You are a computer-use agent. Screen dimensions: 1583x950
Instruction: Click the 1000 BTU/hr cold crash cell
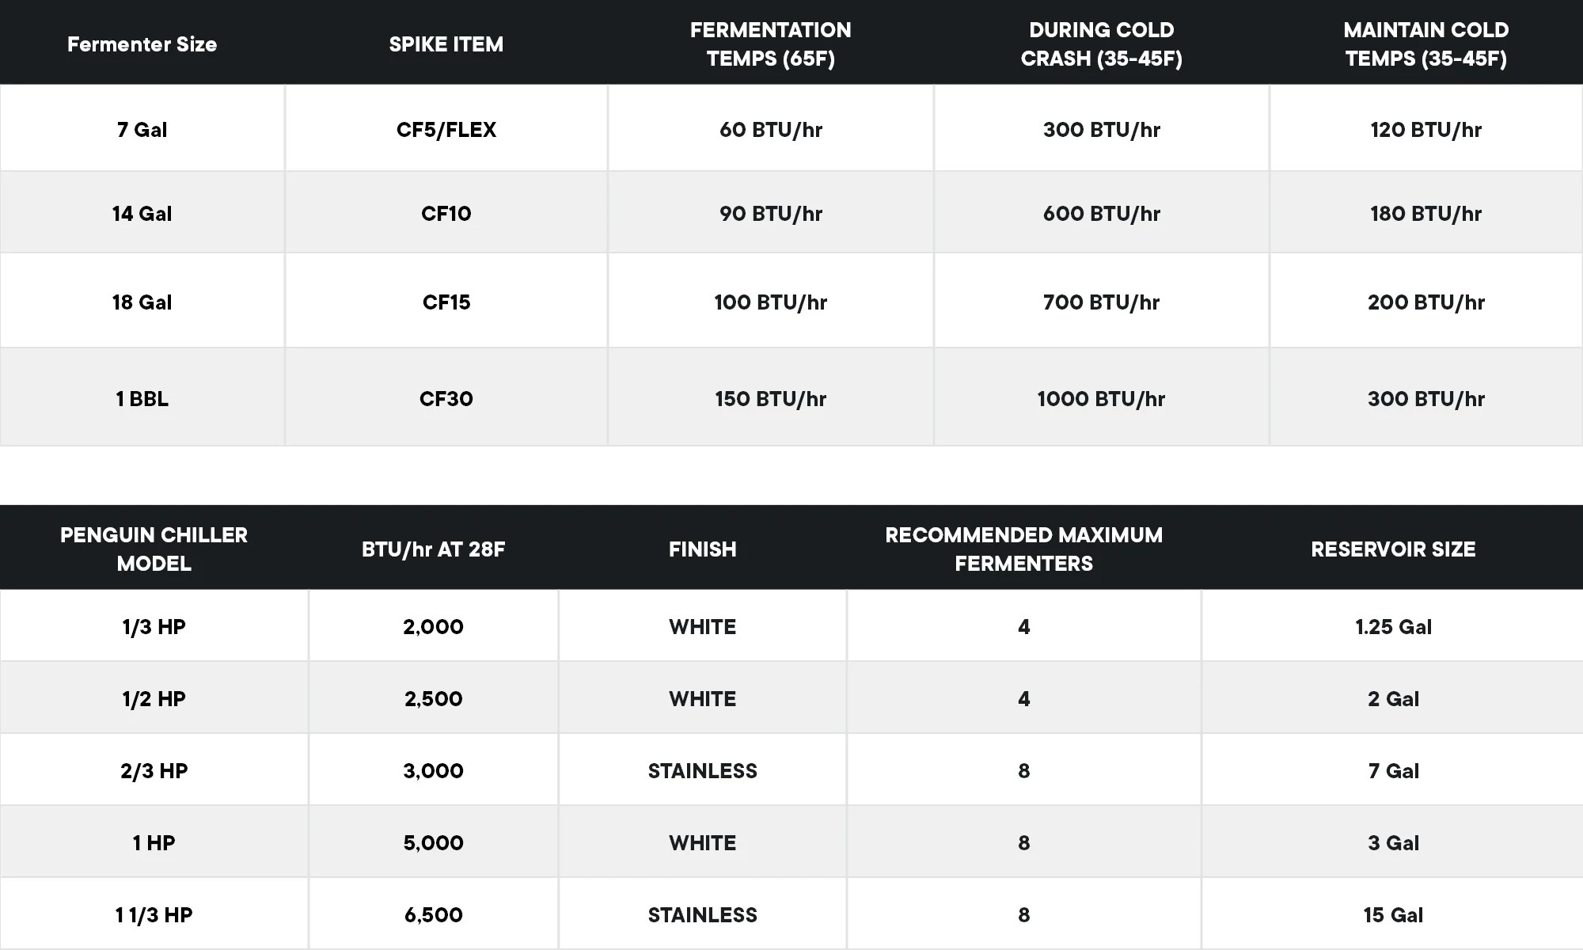pyautogui.click(x=1101, y=399)
